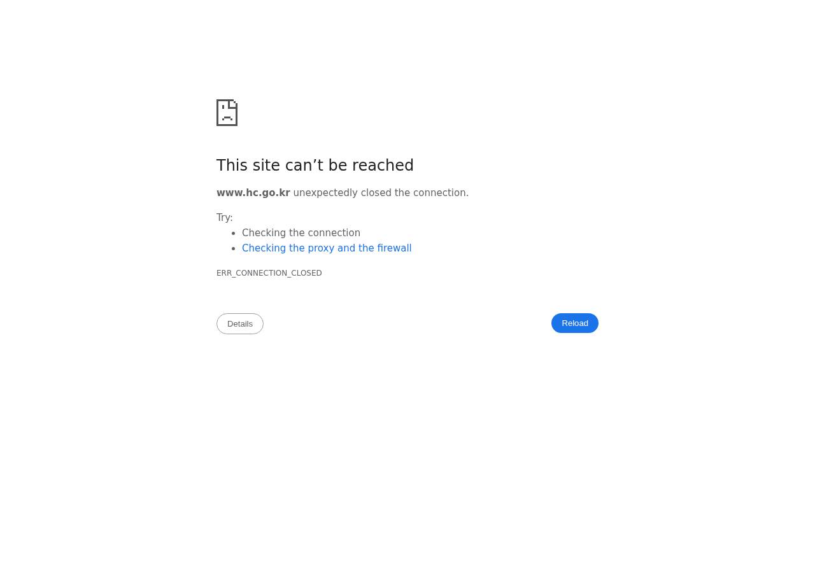Click the heading This site can't be reached
This screenshot has height=573, width=815.
point(315,166)
